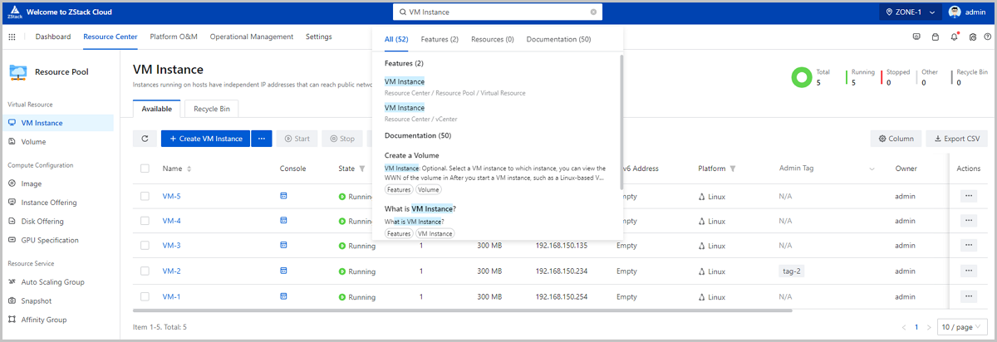Switch to the Documentation (50) search tab
Viewport: 997px width, 342px height.
click(558, 39)
